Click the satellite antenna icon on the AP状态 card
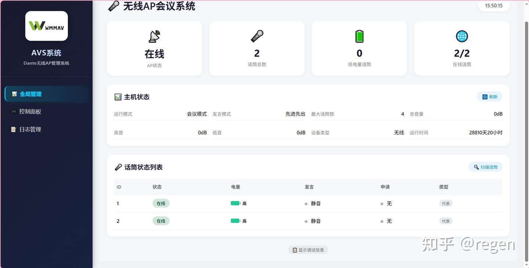The height and width of the screenshot is (268, 529). (154, 36)
